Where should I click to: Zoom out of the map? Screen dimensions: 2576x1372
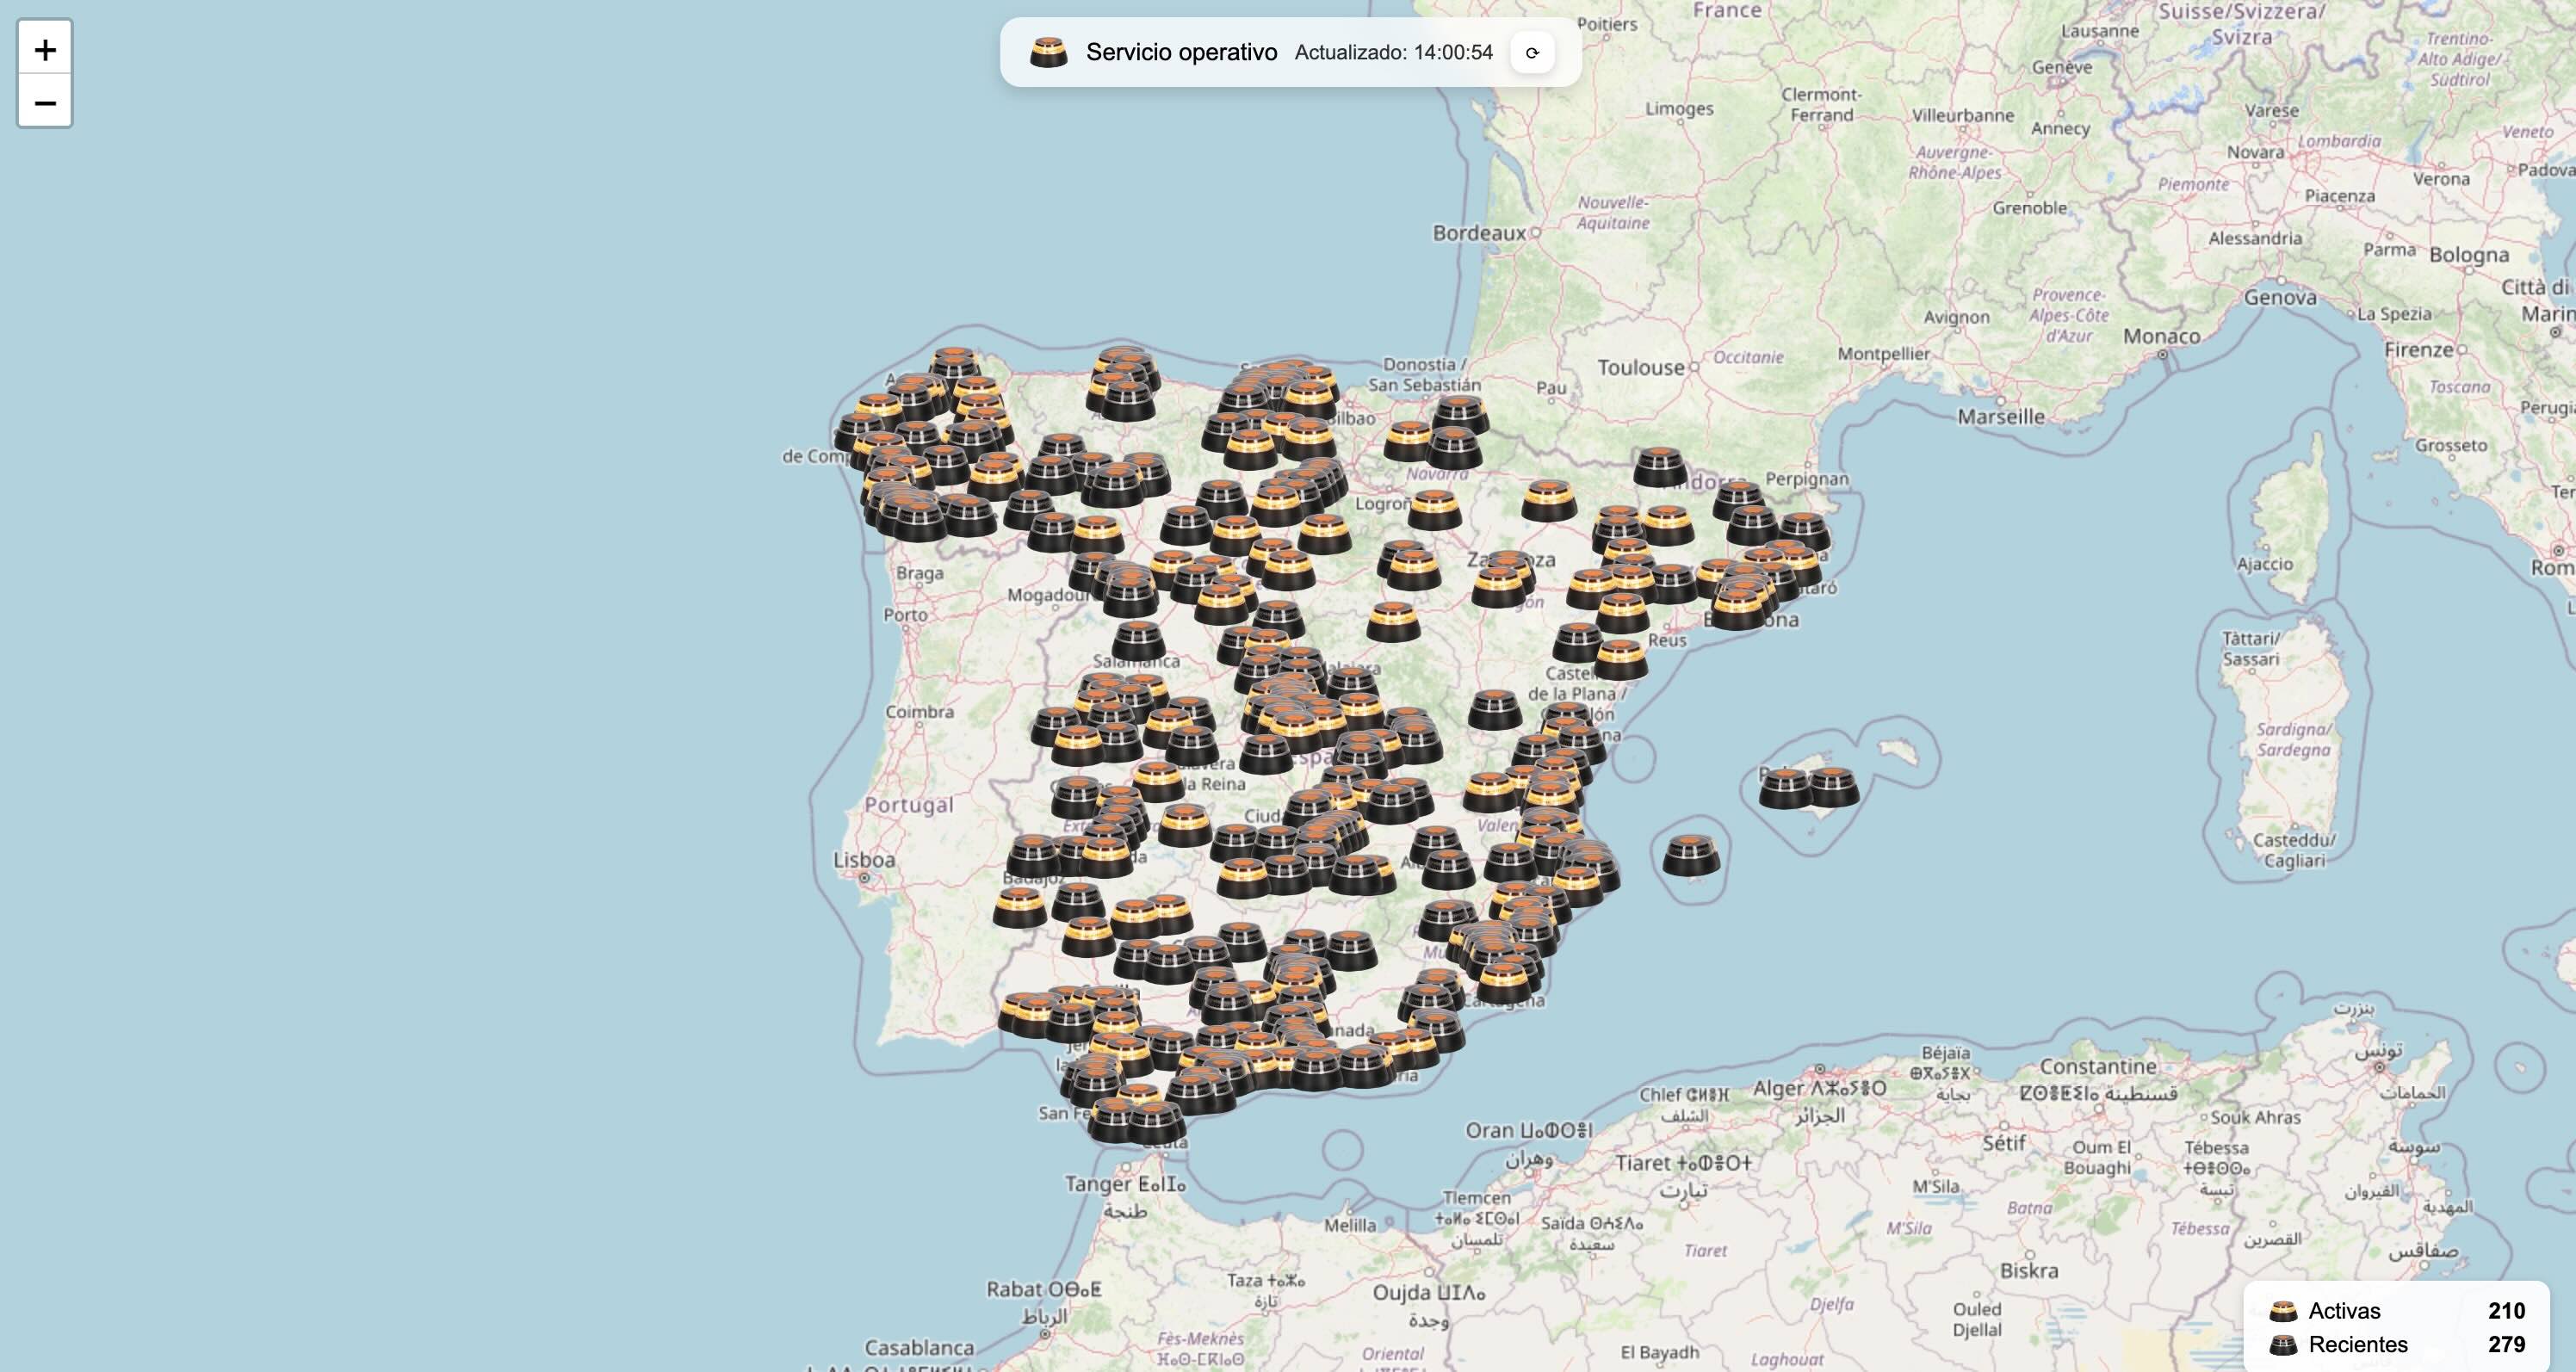click(44, 102)
